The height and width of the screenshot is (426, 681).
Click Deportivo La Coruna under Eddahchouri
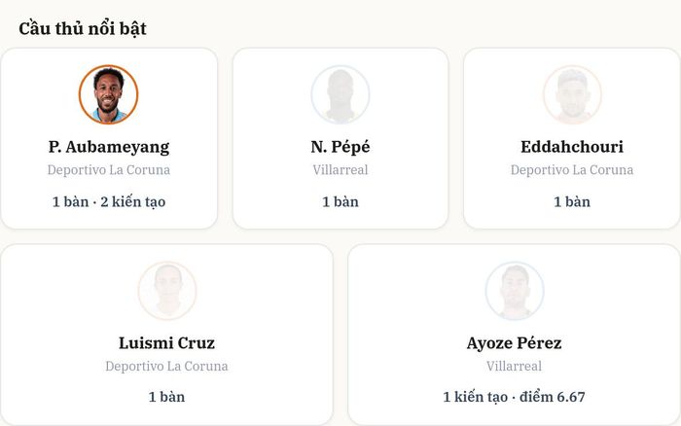pyautogui.click(x=572, y=170)
